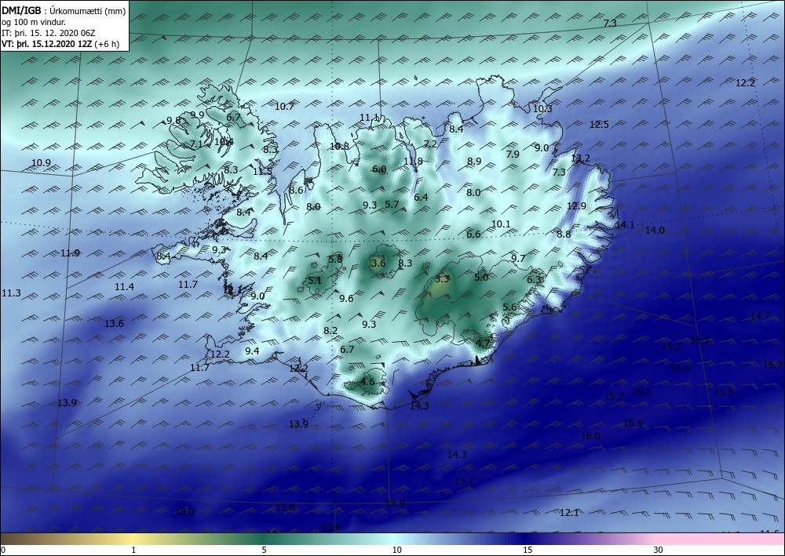Click the map value 11.8
785x556 pixels.
click(413, 161)
